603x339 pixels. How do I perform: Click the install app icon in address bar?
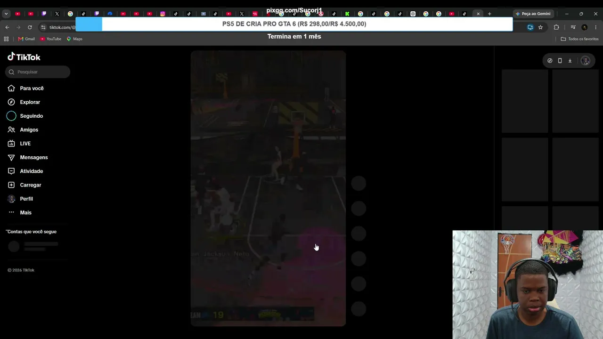pos(530,27)
